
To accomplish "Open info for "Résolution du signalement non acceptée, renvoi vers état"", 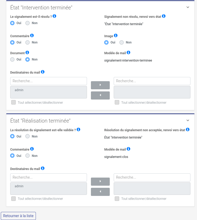I will [188, 129].
